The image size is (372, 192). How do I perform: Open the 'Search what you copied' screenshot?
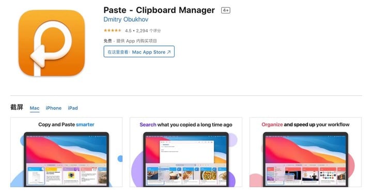click(186, 152)
